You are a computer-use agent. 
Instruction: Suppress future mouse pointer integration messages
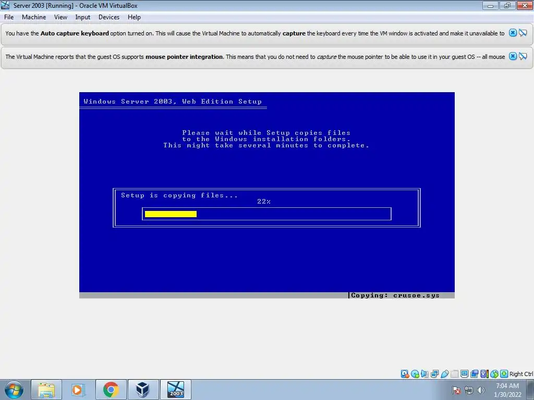coord(523,56)
